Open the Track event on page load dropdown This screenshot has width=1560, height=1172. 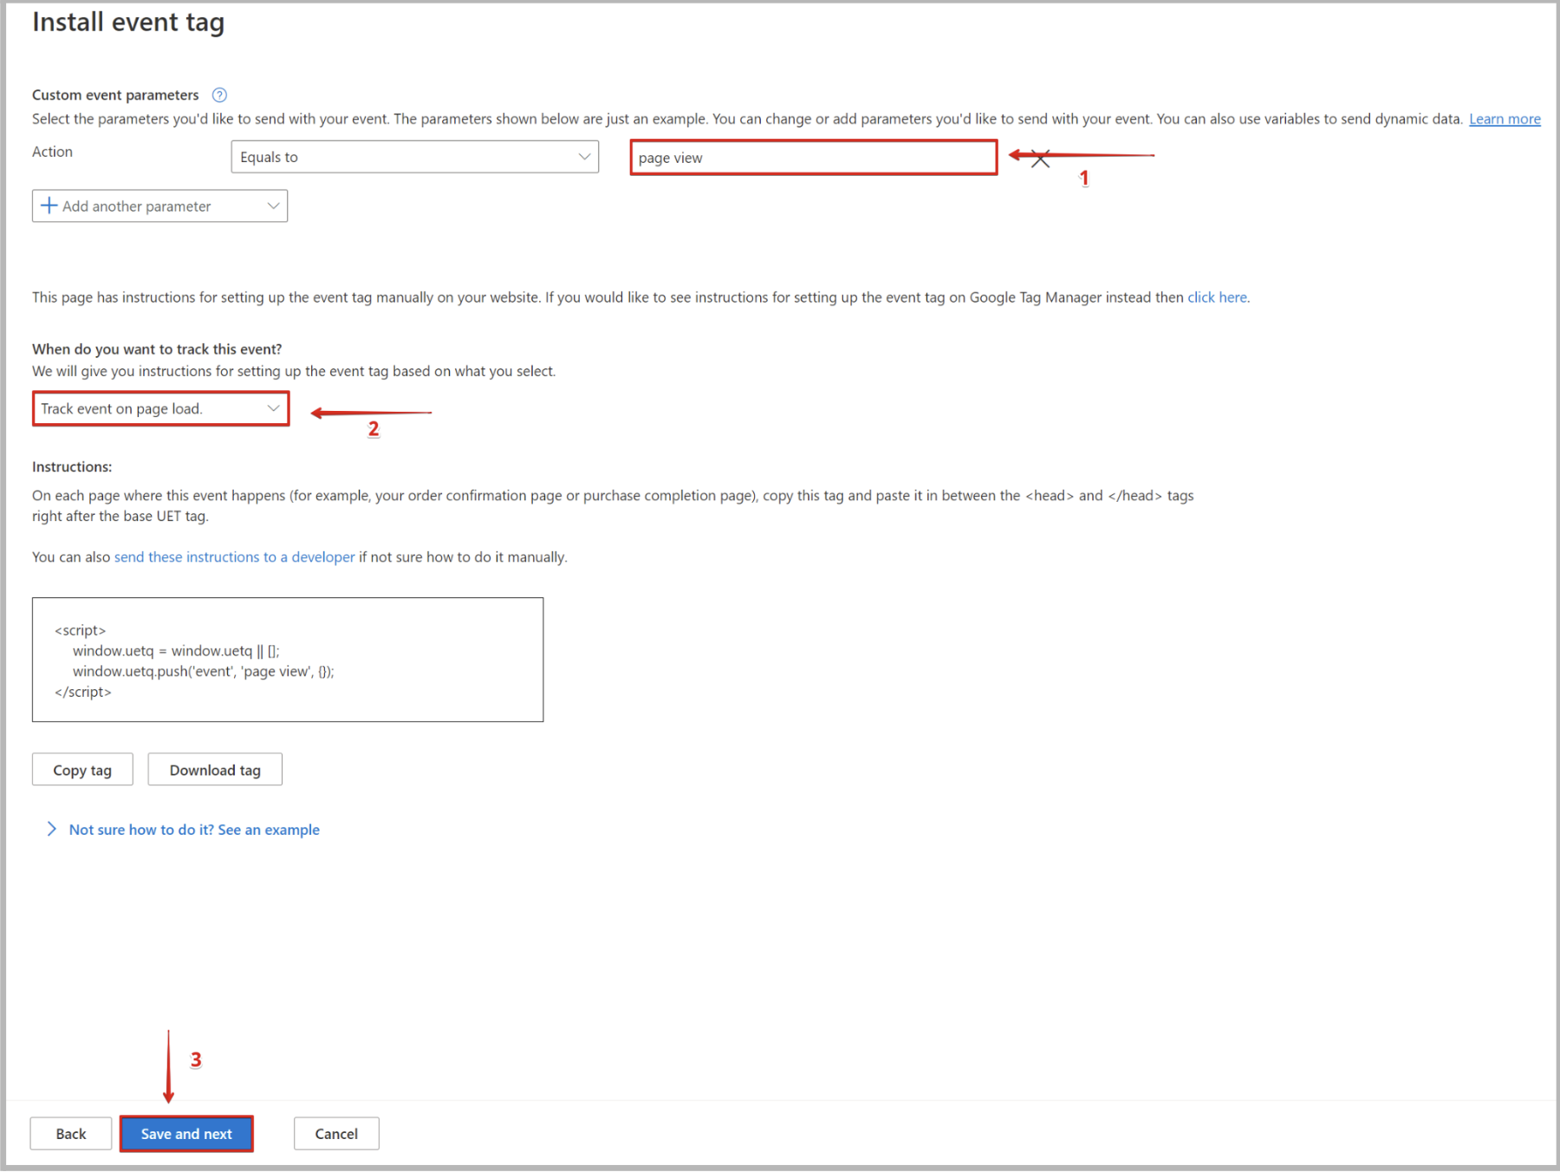pyautogui.click(x=161, y=408)
